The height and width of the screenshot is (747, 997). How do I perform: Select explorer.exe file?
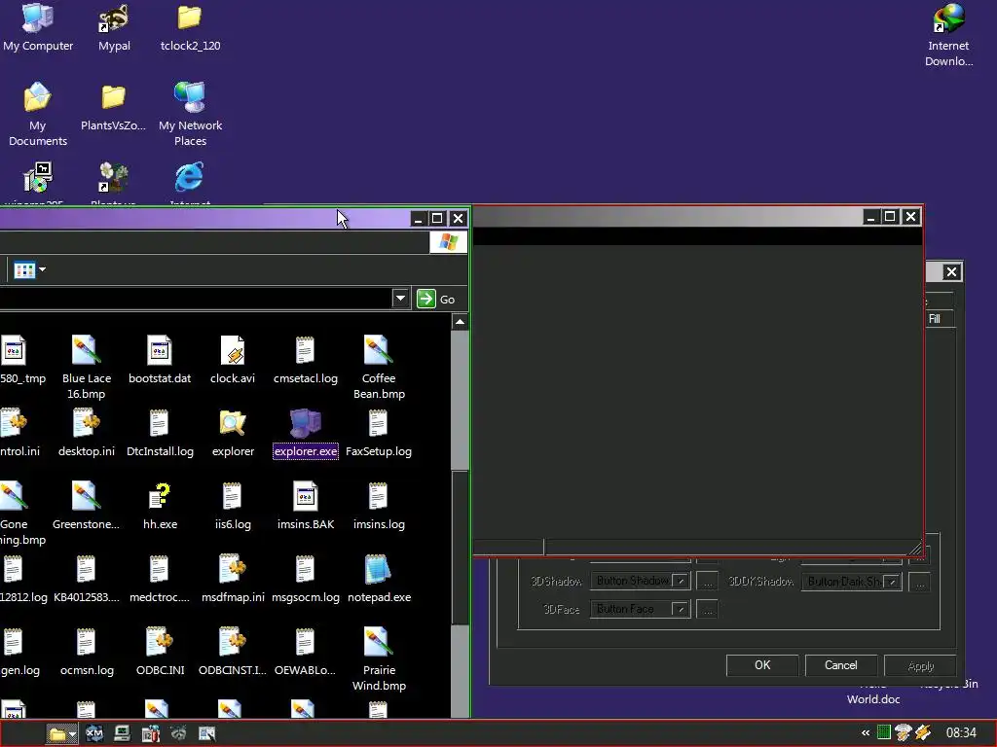coord(305,433)
